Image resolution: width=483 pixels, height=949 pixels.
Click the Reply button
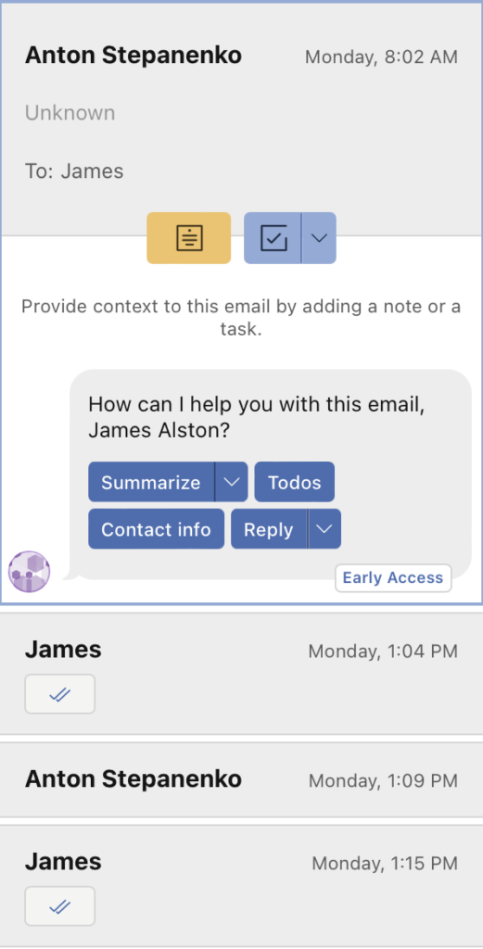tap(269, 529)
